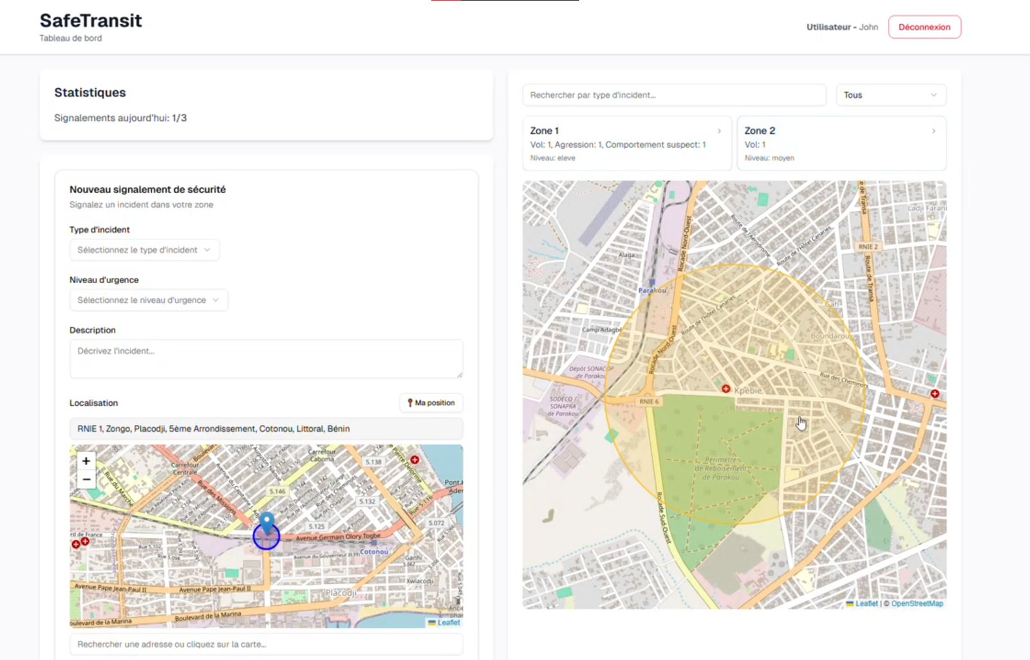Click the red hospital marker near Kpébié
Screen dimensions: 1030x660
tap(726, 389)
